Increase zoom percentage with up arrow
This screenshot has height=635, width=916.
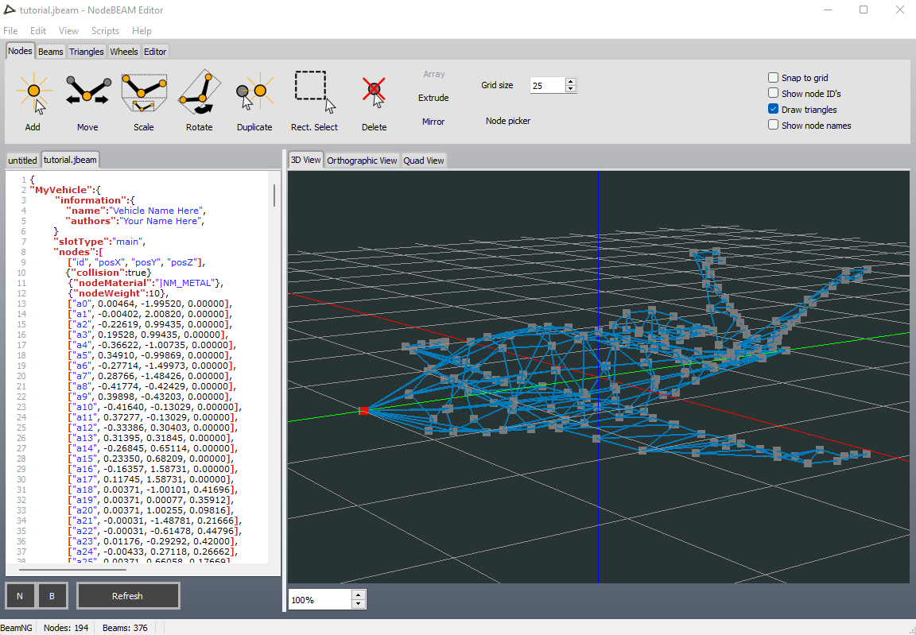[359, 595]
